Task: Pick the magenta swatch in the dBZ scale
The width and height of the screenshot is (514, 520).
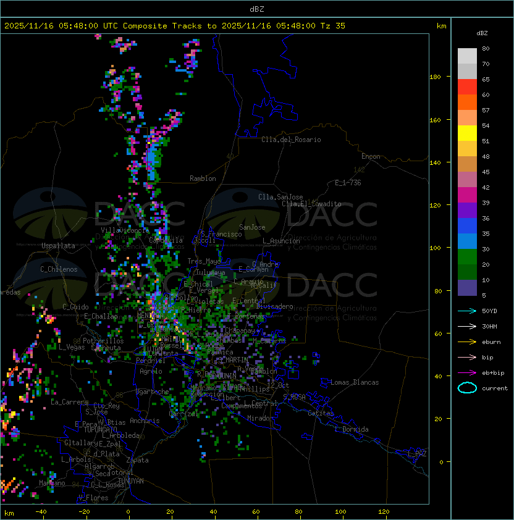Action: 467,195
